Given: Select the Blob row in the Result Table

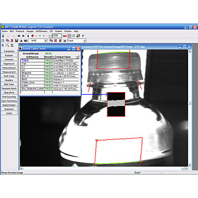Looking at the screenshot, I should tap(50, 79).
